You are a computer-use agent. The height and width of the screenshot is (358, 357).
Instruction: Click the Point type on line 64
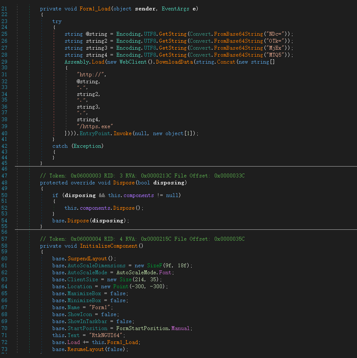click(121, 286)
